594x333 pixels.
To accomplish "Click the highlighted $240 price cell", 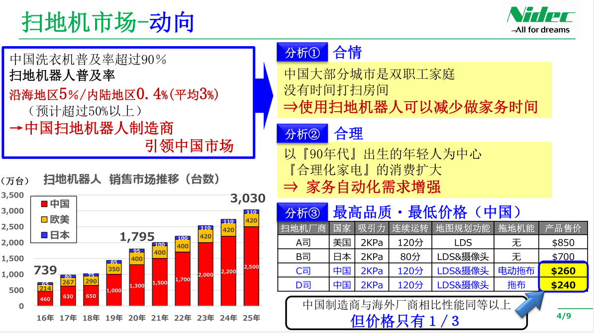I will point(563,285).
